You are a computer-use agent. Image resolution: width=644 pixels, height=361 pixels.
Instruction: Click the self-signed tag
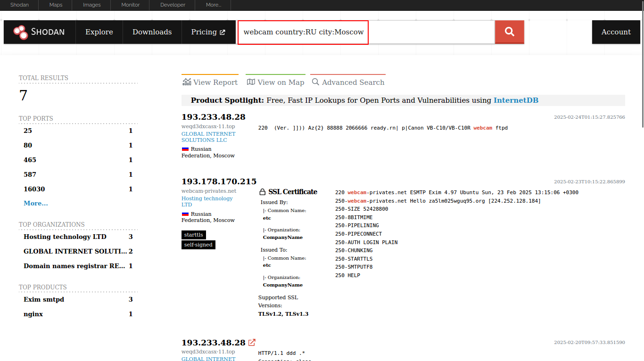pyautogui.click(x=198, y=245)
